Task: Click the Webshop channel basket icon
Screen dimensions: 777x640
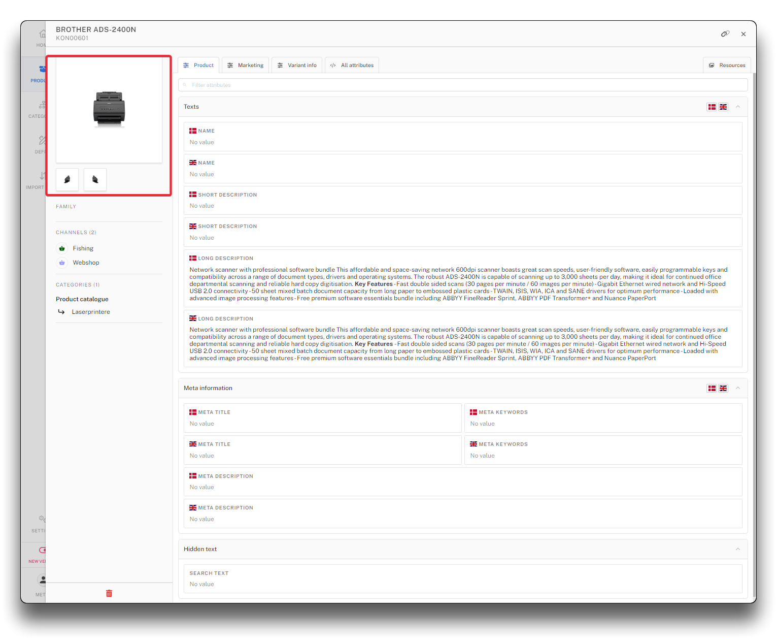Action: (62, 263)
